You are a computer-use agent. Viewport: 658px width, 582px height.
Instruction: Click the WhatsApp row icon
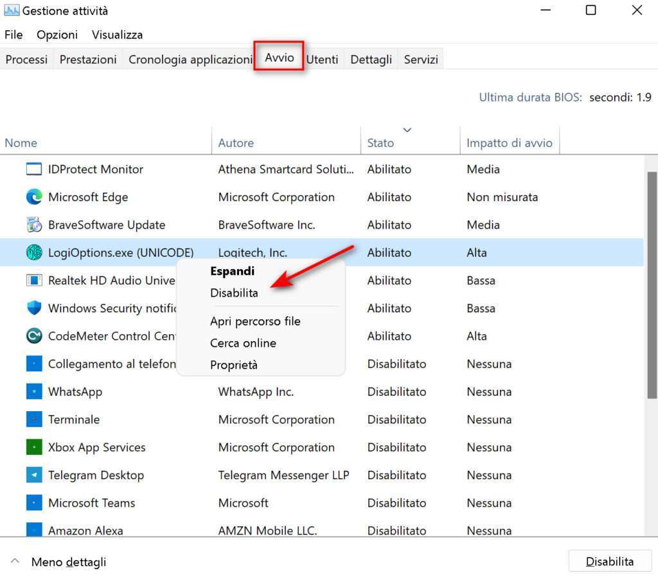[34, 391]
